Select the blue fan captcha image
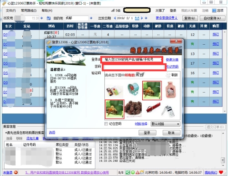The width and height of the screenshot is (228, 176). pos(133,89)
